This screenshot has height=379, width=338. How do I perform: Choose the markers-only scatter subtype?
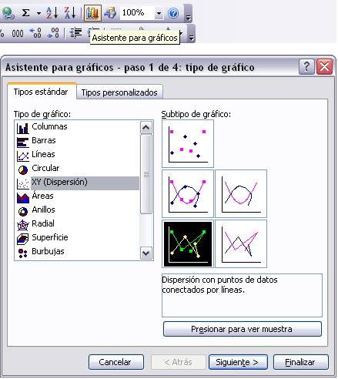tap(188, 144)
